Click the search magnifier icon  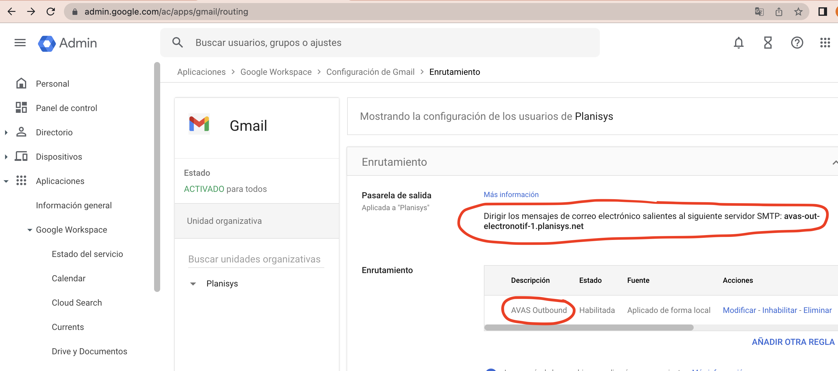[x=177, y=43]
